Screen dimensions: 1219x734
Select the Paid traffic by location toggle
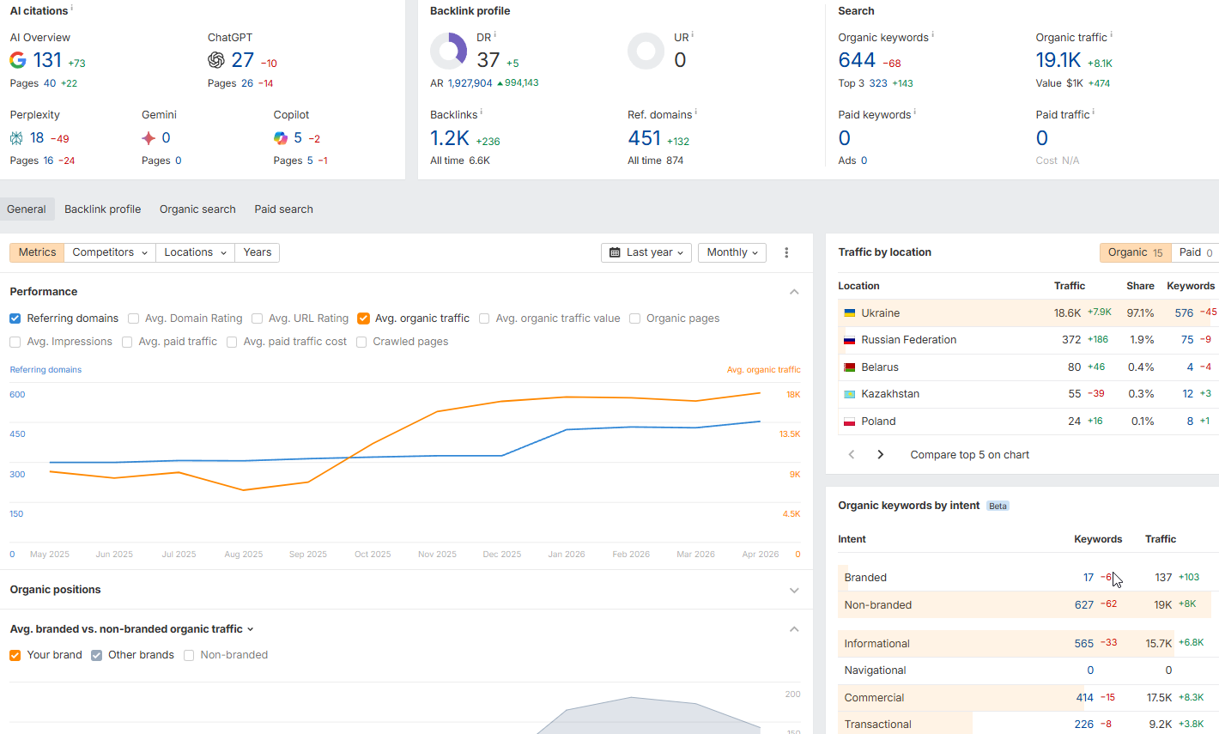tap(1195, 252)
